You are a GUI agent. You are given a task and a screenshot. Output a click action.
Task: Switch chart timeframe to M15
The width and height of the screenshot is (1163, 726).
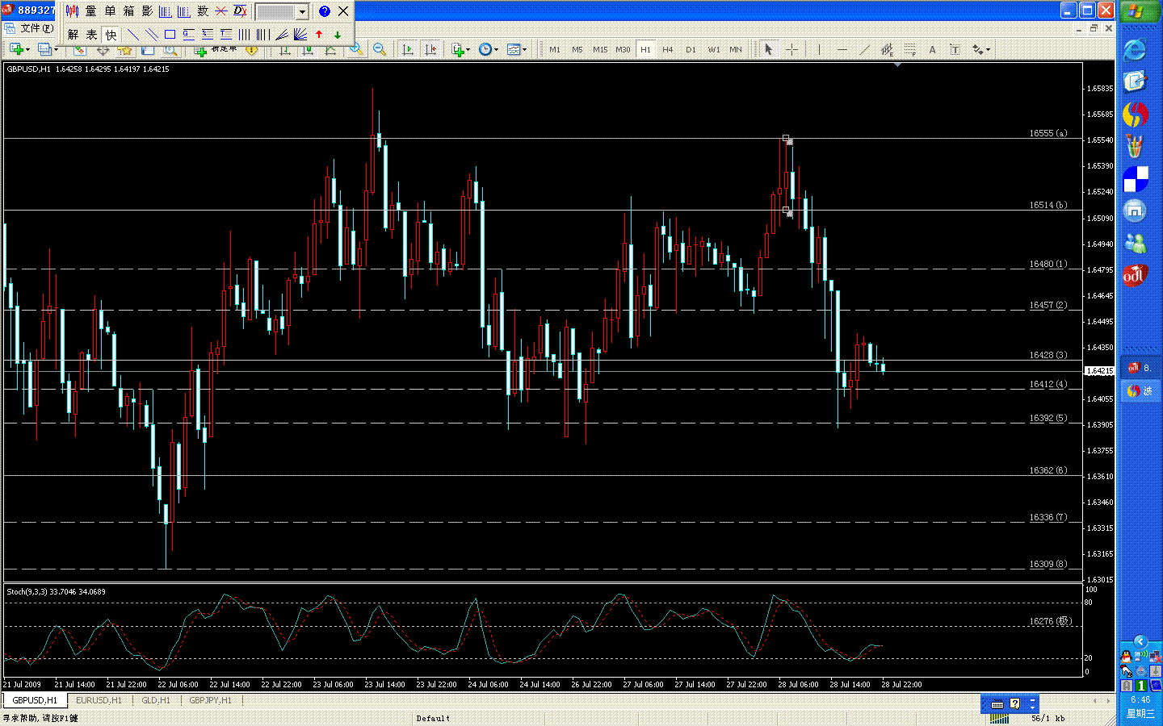point(600,50)
